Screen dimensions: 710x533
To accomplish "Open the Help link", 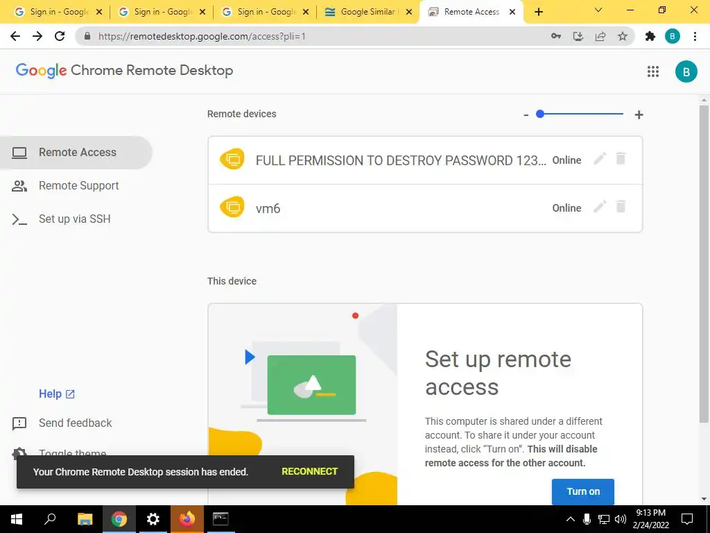I will pyautogui.click(x=57, y=394).
